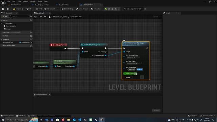This screenshot has width=217, height=122.
Task: Open Class Settings
Action: 67,9
